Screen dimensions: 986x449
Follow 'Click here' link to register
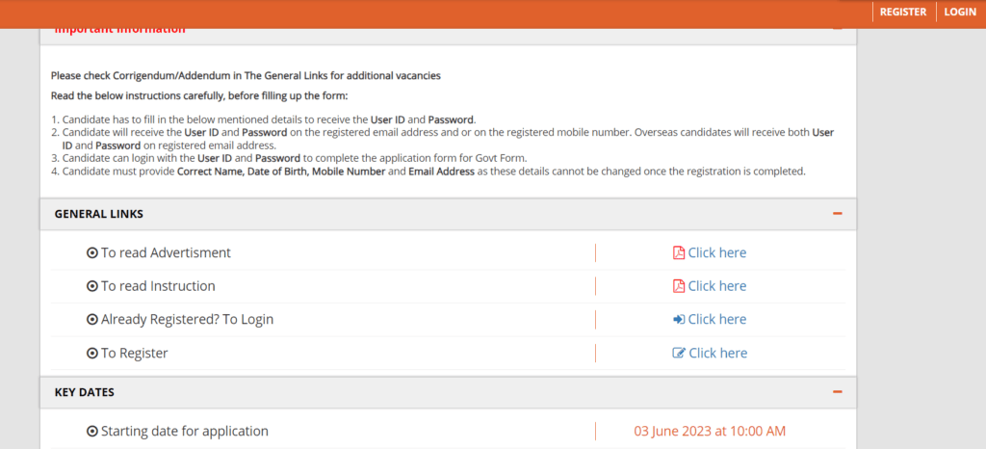[718, 353]
